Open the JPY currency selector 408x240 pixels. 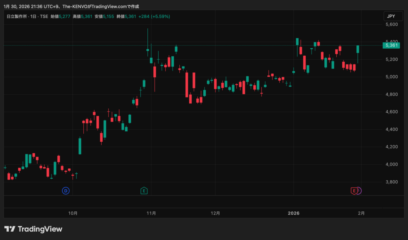click(390, 16)
